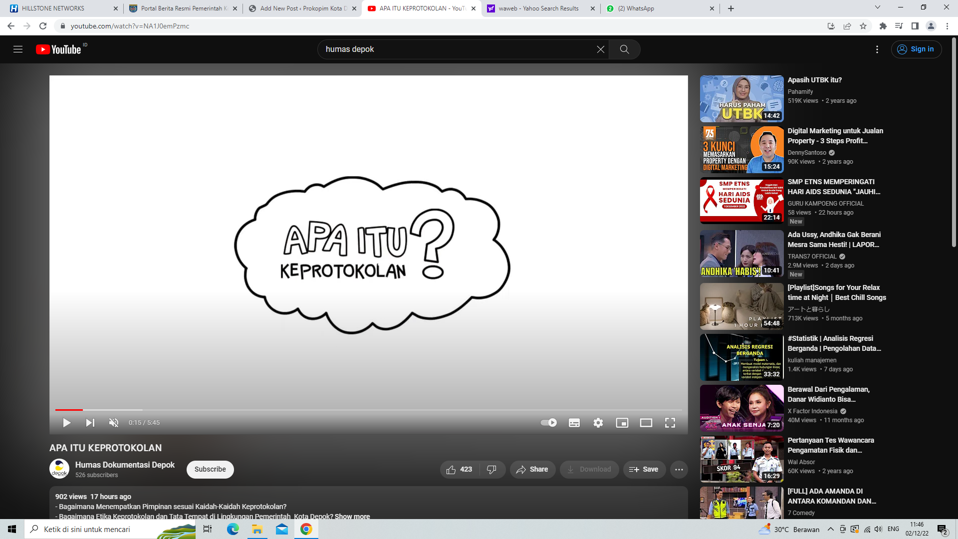Click the Sign in button

coord(916,49)
